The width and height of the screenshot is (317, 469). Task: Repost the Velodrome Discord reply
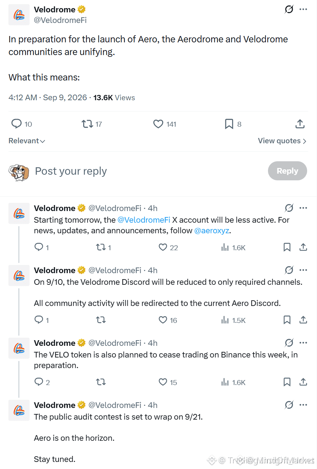tap(101, 320)
